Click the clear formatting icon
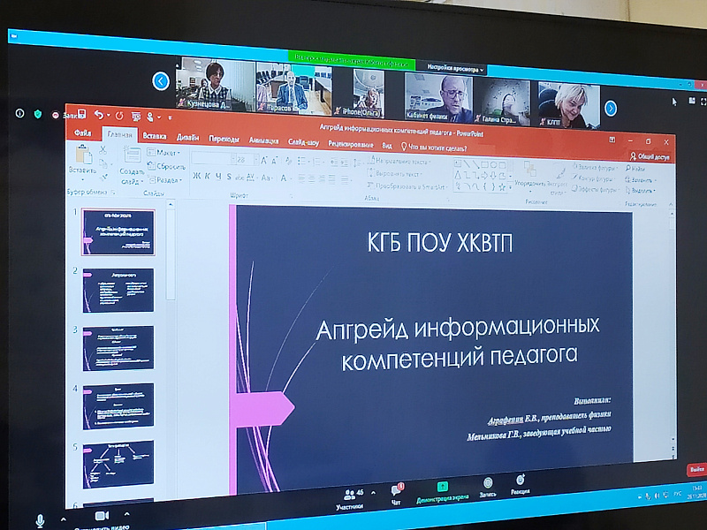 (x=289, y=161)
